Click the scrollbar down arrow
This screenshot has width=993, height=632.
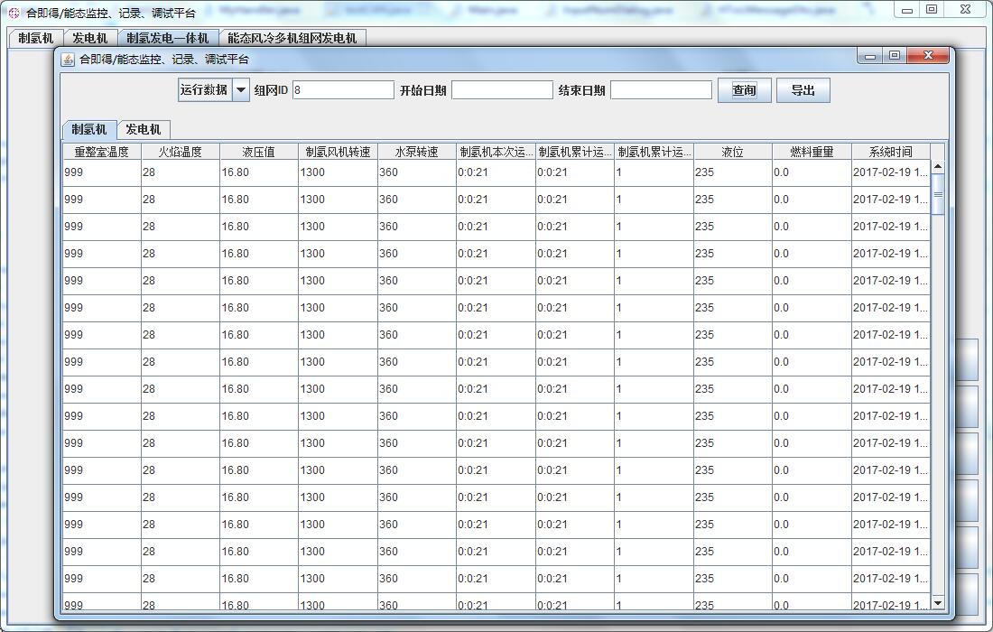(x=937, y=602)
